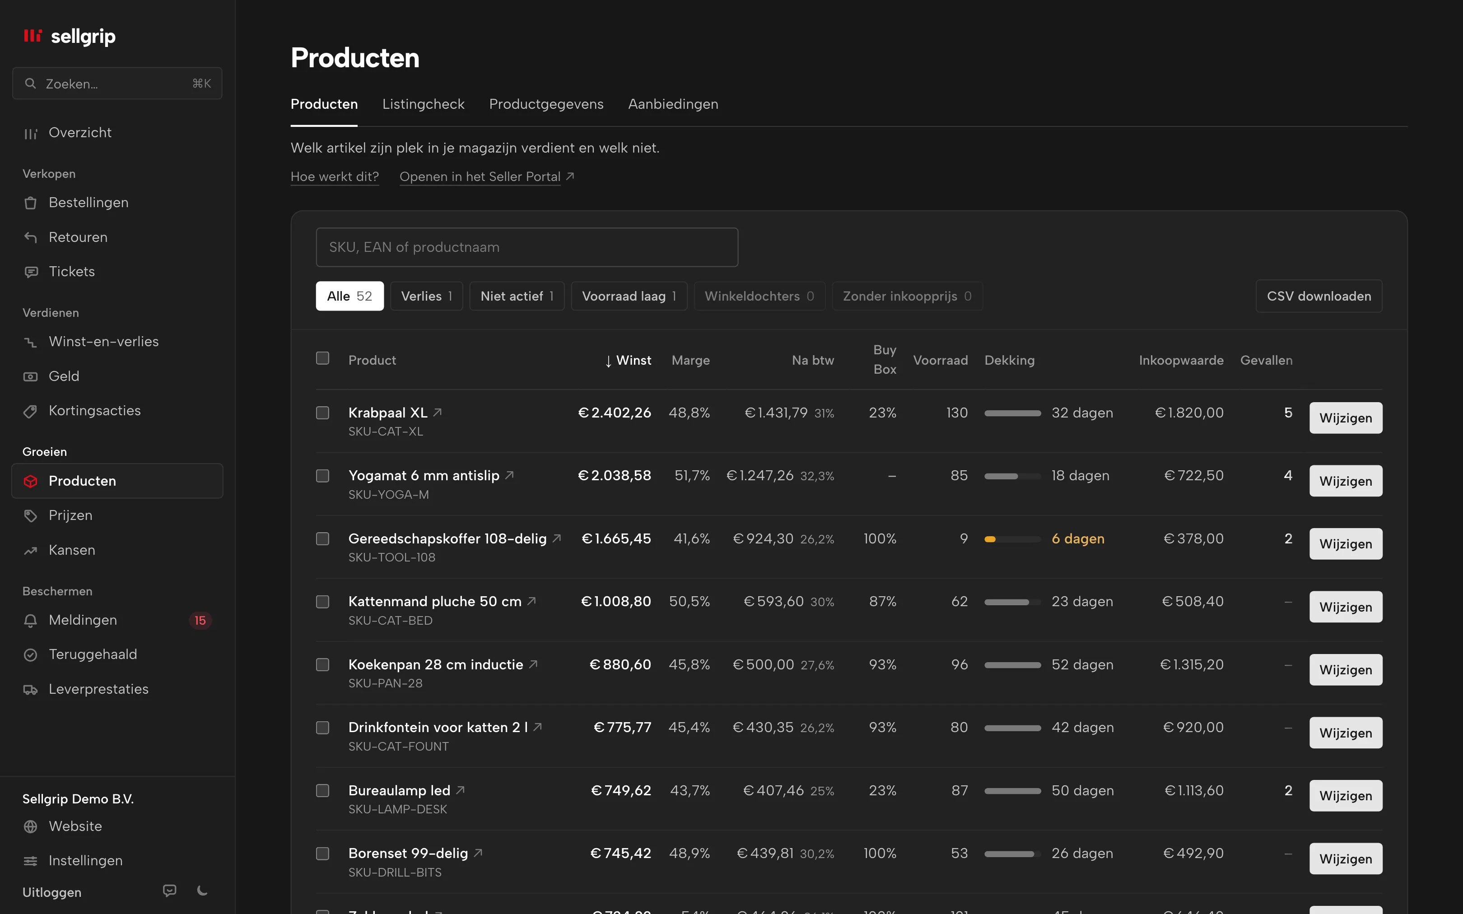Tick the Koekenpan 28 cm inductie checkbox

point(323,665)
